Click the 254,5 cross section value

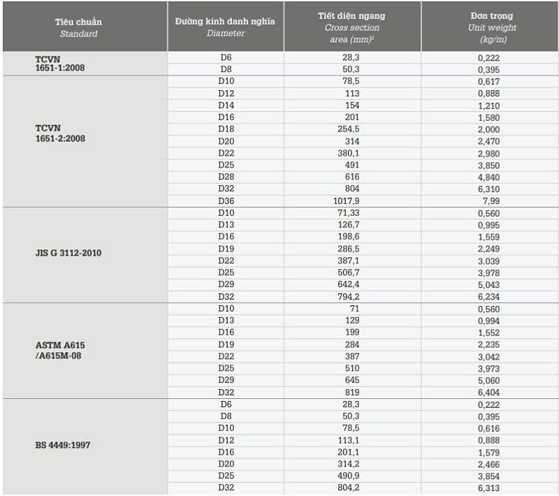(347, 129)
